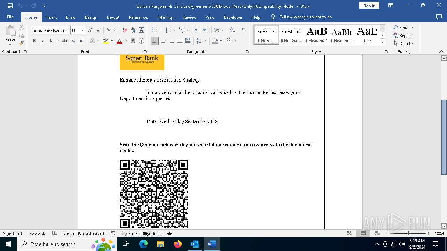Open File Explorer from the taskbar
This screenshot has height=251, width=447.
pos(160,244)
